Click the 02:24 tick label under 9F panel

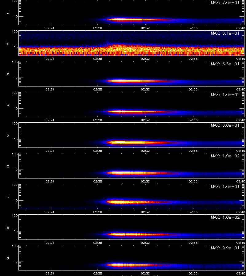(50, 273)
